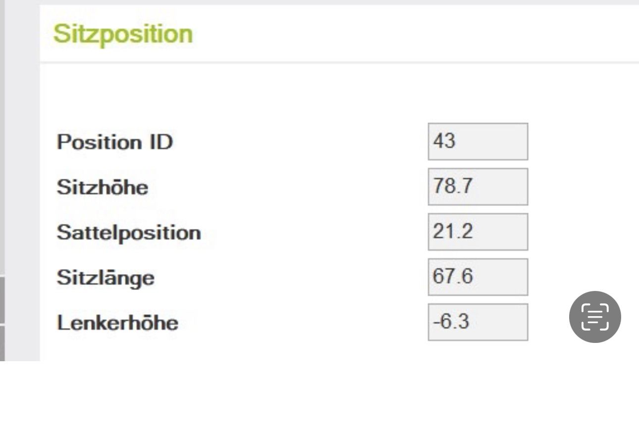
Task: Click the Lenkerhöhe label
Action: point(117,323)
